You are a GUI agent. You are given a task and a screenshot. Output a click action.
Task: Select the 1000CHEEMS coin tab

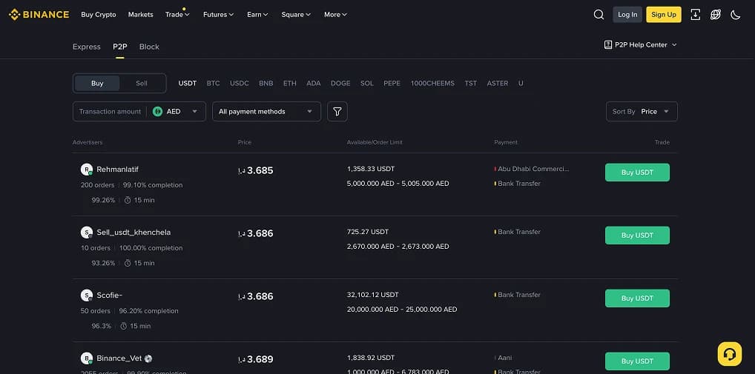click(432, 83)
